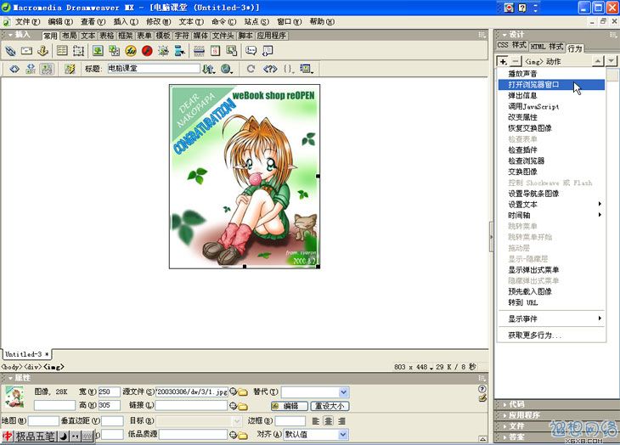Toggle the IME half/full-width moon button
620x445 pixels.
click(x=63, y=437)
